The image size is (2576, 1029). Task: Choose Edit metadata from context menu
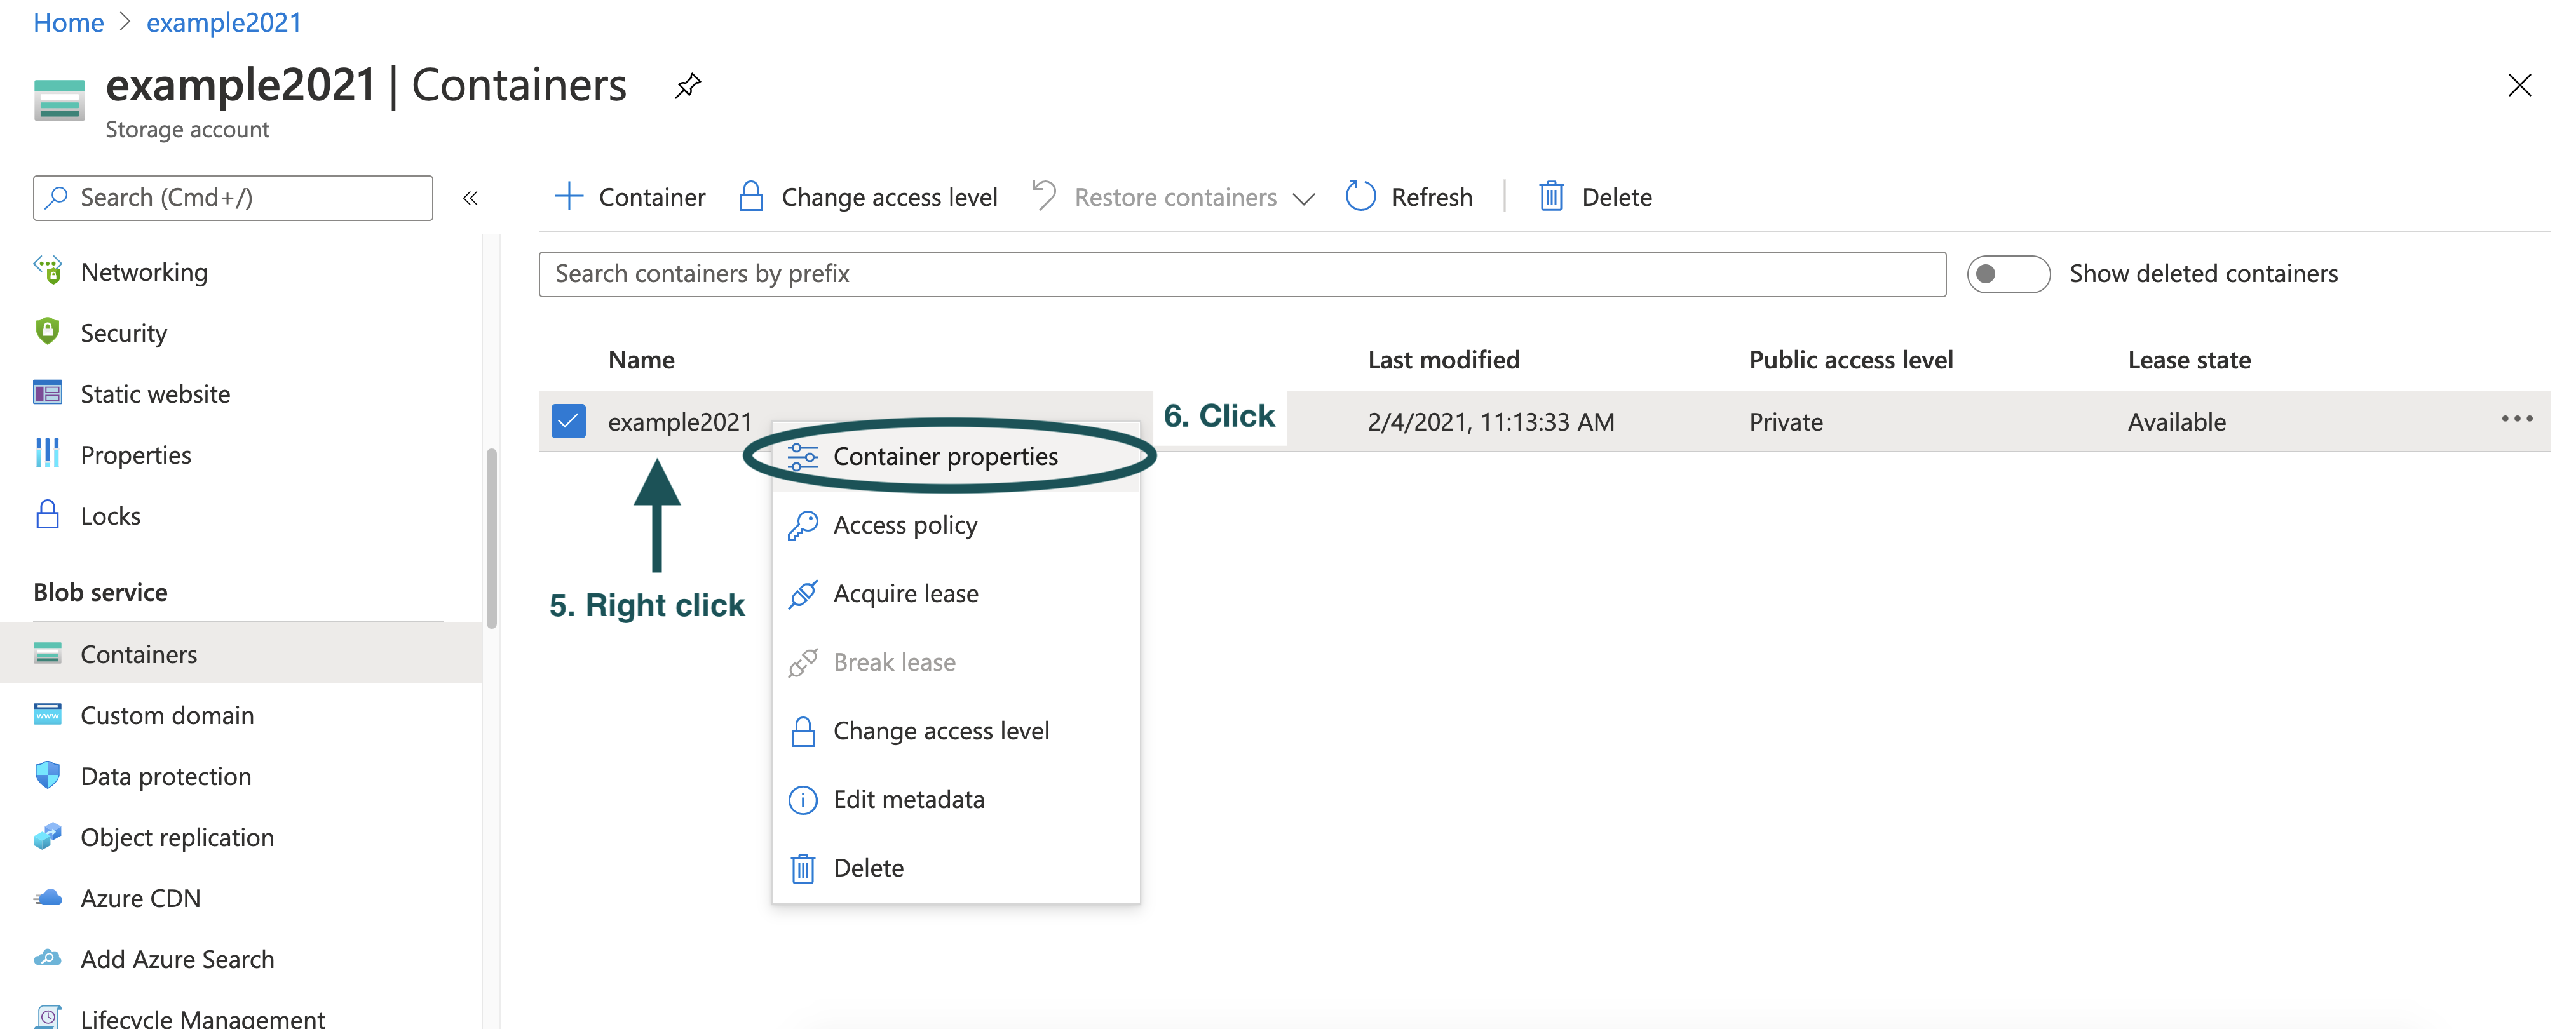coord(956,799)
